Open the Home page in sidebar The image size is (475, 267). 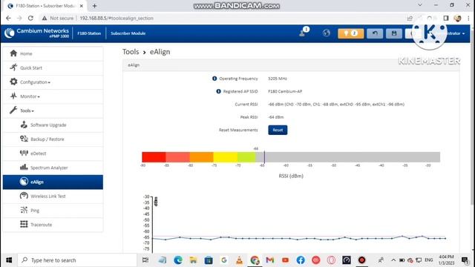pos(53,53)
